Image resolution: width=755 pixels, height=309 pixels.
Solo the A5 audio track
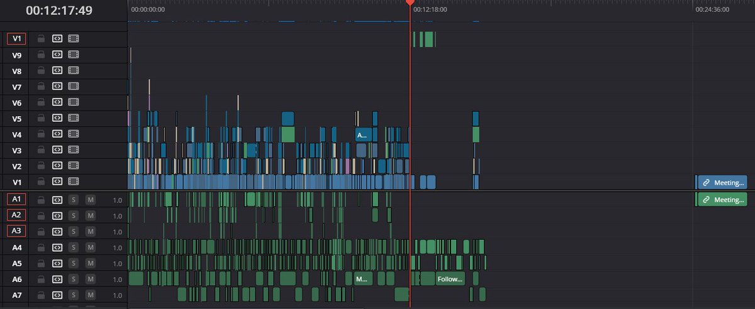coord(73,263)
